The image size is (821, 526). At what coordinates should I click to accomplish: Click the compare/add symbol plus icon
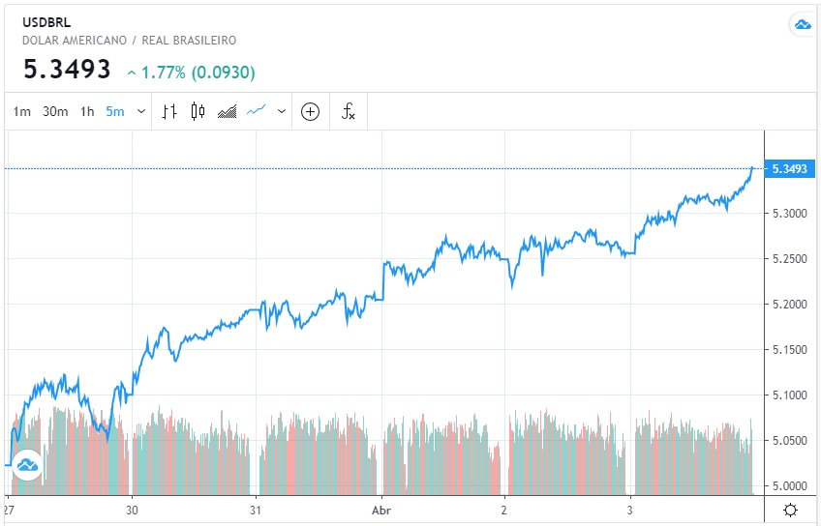[x=310, y=111]
